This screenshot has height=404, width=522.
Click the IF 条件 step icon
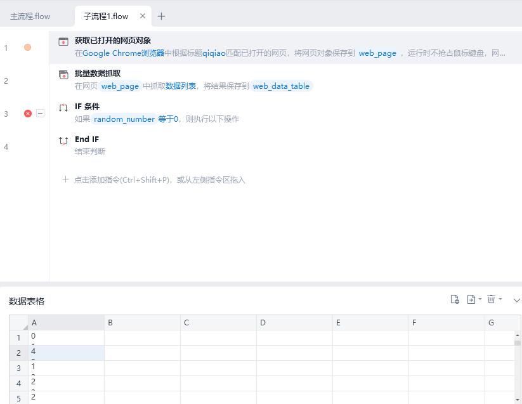[x=63, y=108]
